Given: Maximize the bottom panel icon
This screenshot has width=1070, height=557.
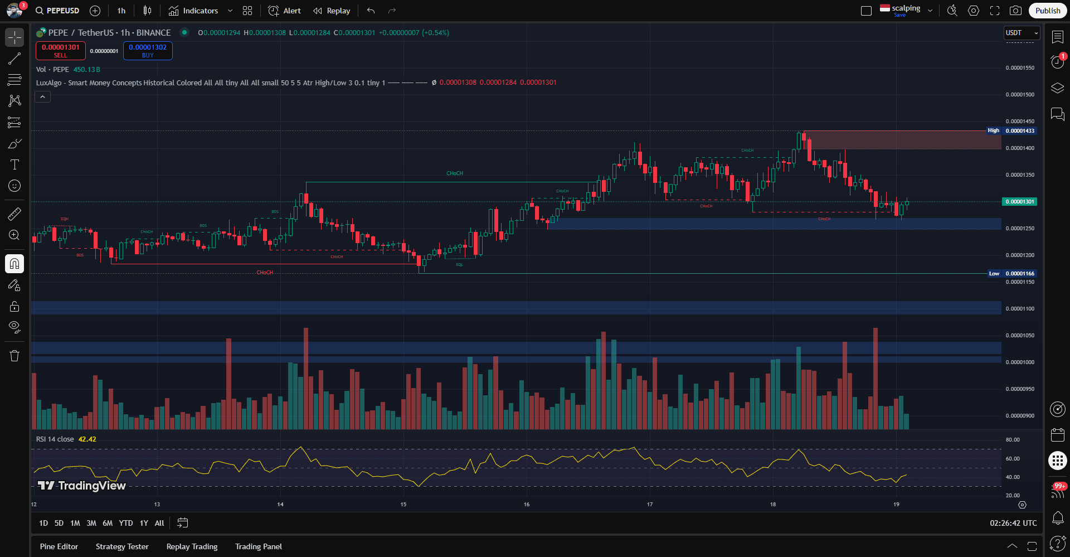Looking at the screenshot, I should pos(1032,546).
